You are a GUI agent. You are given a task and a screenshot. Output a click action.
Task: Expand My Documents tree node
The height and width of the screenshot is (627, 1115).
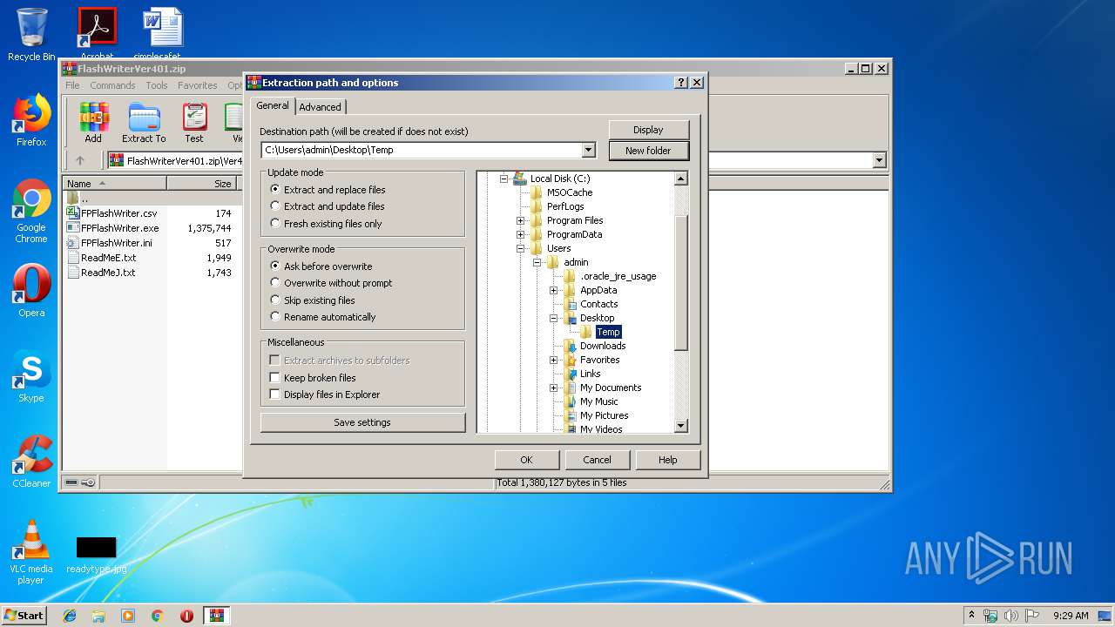553,388
